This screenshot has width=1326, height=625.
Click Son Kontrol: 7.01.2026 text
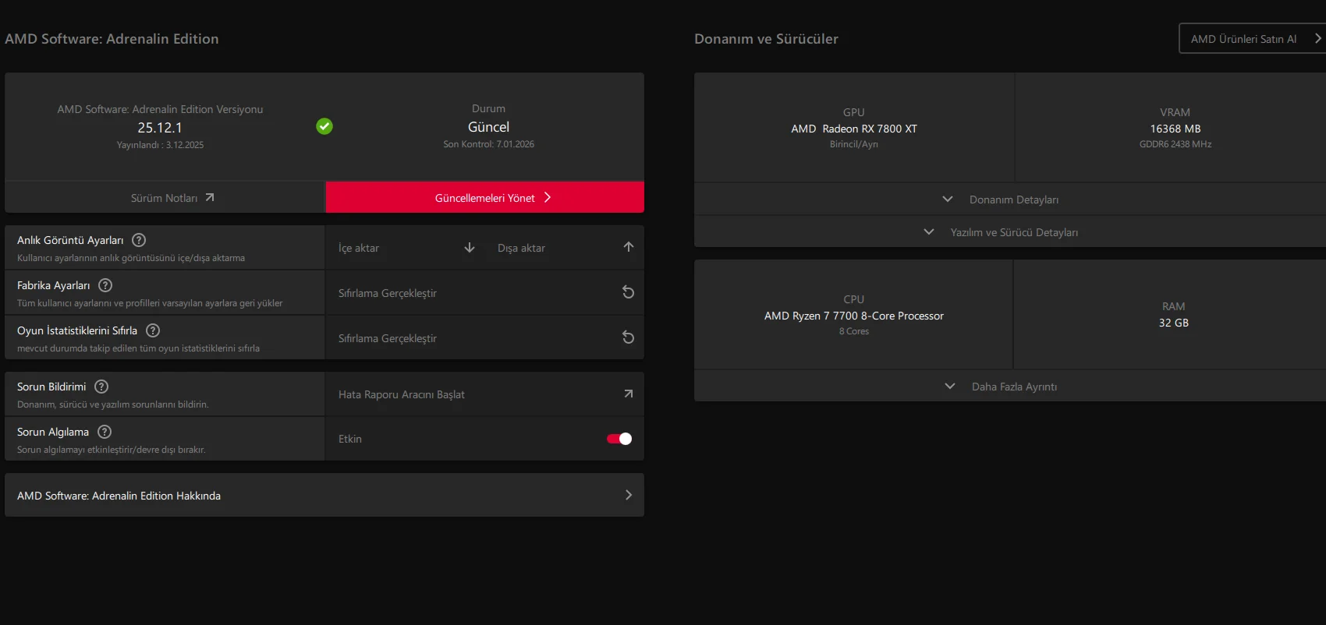489,144
